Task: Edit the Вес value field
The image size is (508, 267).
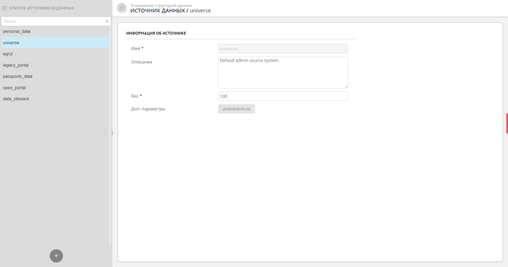Action: pyautogui.click(x=283, y=96)
